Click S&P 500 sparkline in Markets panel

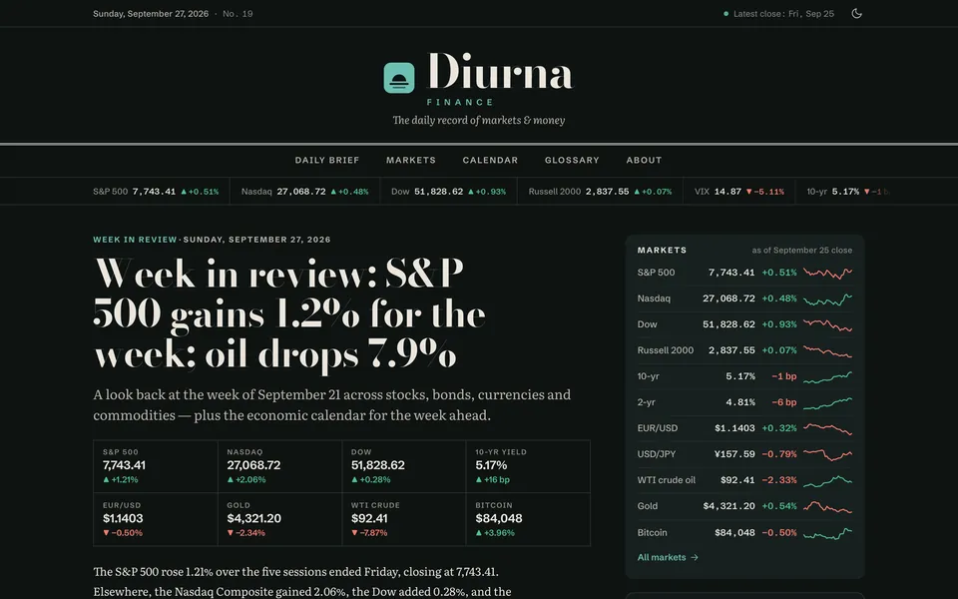[828, 273]
